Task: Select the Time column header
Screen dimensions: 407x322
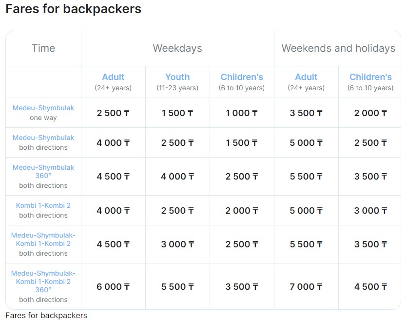Action: coord(43,48)
